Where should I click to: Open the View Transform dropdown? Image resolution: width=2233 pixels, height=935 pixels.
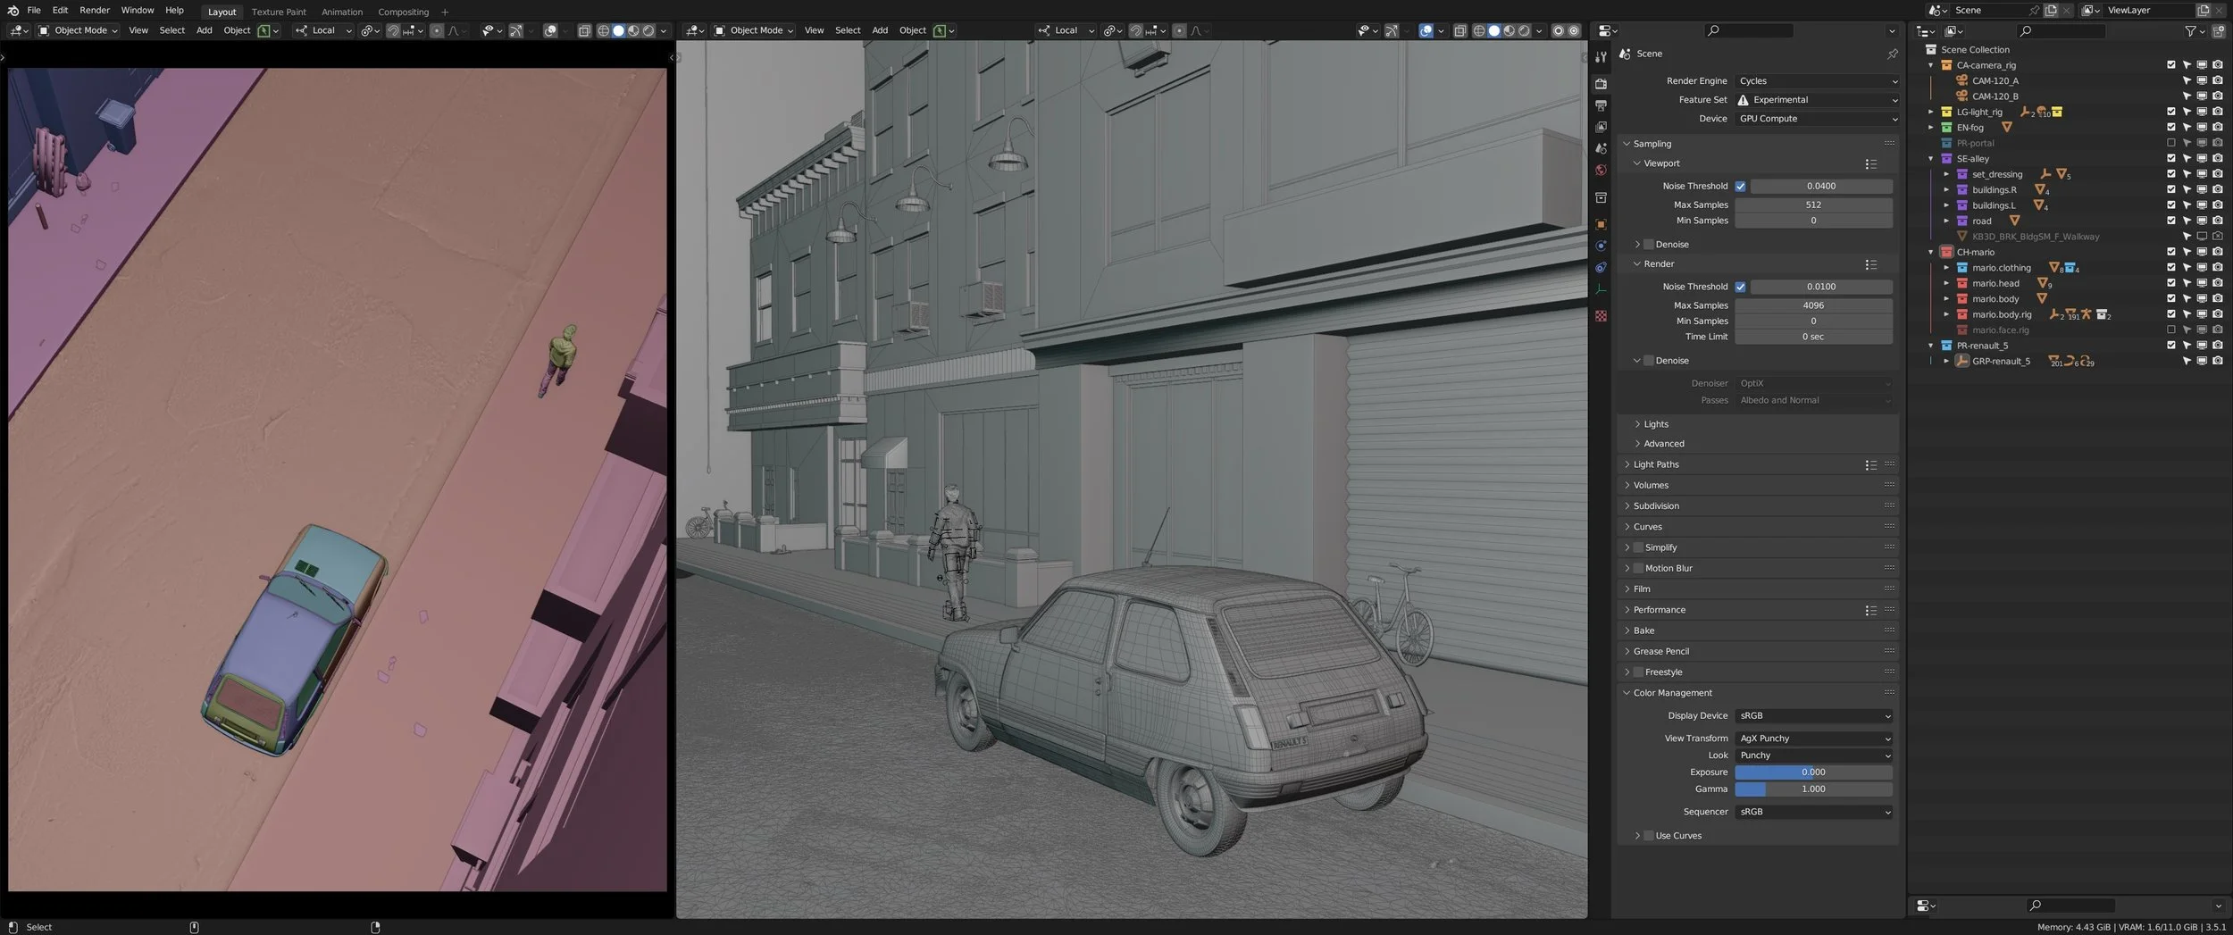(1813, 739)
